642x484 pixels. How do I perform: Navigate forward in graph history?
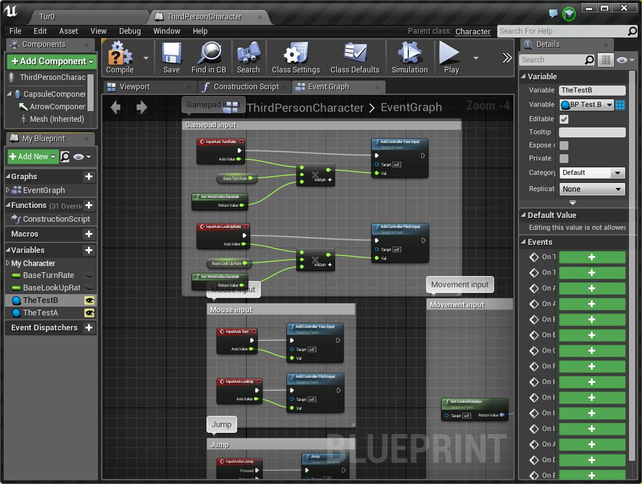142,107
